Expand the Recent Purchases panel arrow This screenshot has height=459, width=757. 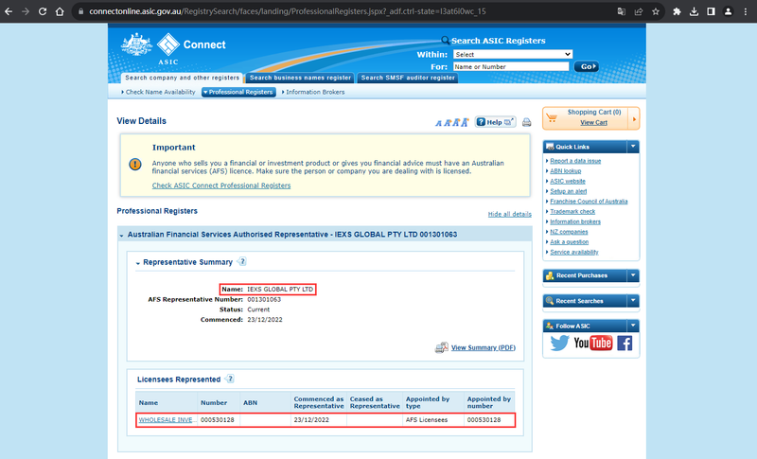(x=633, y=275)
